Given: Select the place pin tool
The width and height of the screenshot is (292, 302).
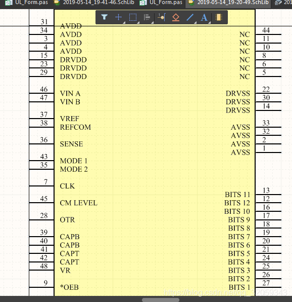Looking at the screenshot, I should click(162, 17).
